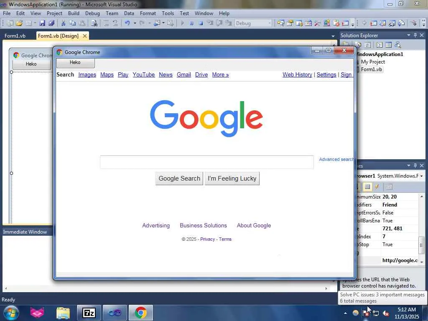This screenshot has height=321, width=428.
Task: Click the Continue play arrow icon
Action: click(x=182, y=23)
